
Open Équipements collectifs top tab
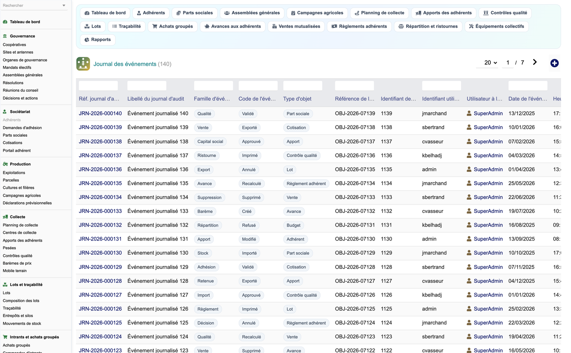[496, 26]
